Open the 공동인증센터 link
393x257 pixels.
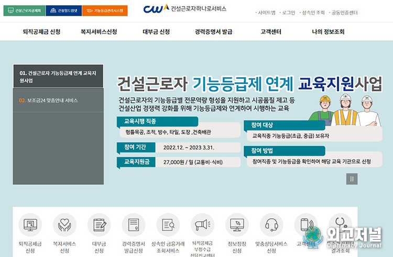344,13
